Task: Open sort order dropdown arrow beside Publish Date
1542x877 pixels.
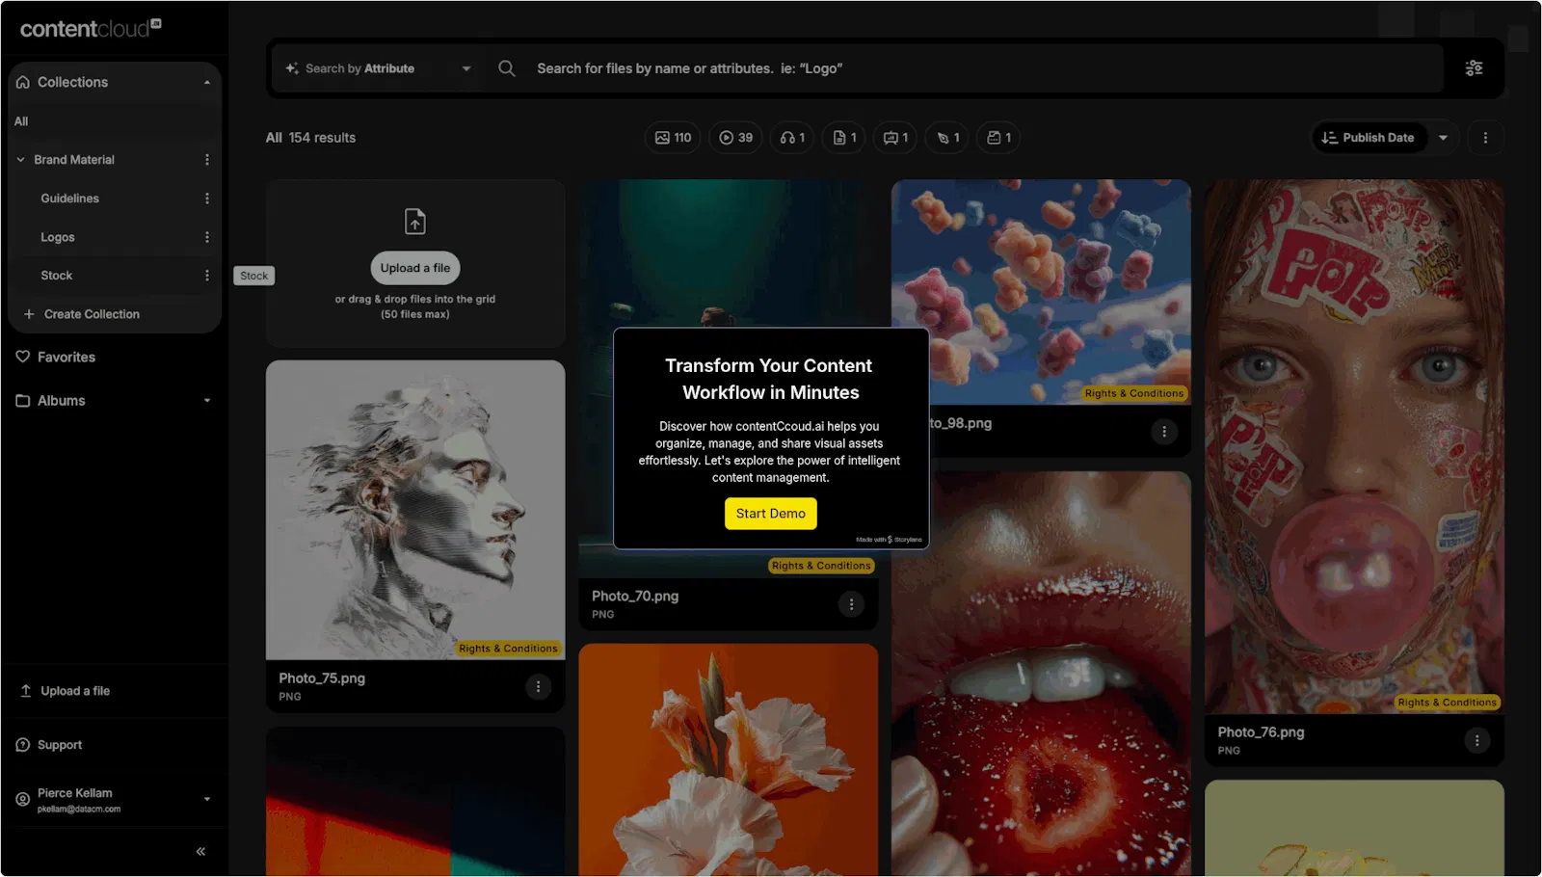Action: [1443, 138]
